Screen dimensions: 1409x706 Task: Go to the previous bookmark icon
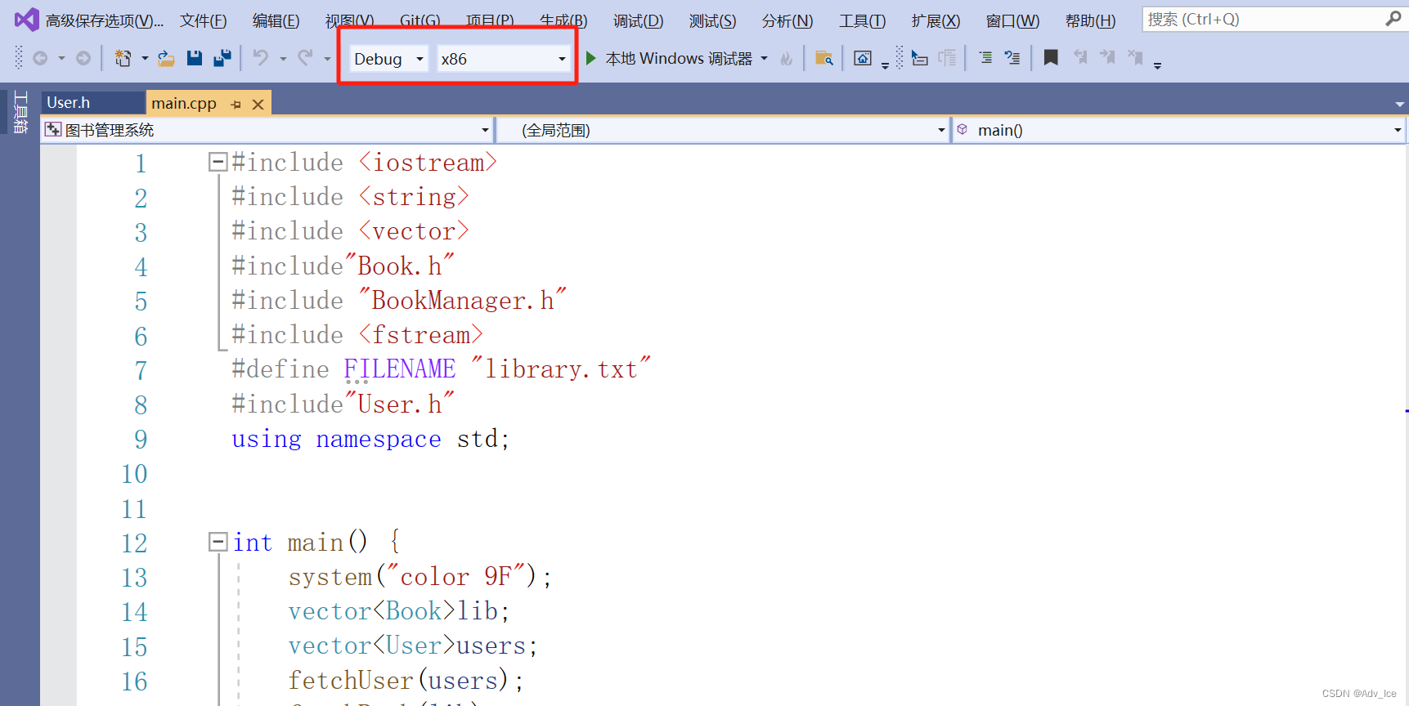tap(1080, 57)
